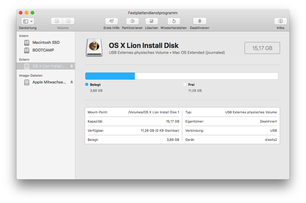306x203 pixels.
Task: Click the Belegt legend label
Action: [95, 85]
